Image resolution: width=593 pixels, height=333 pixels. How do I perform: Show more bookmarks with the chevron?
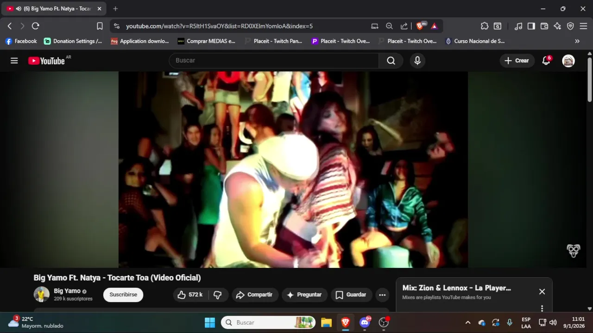(x=577, y=41)
